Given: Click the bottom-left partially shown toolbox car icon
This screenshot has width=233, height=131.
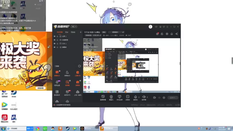Looking at the screenshot, I should (x=57, y=101).
